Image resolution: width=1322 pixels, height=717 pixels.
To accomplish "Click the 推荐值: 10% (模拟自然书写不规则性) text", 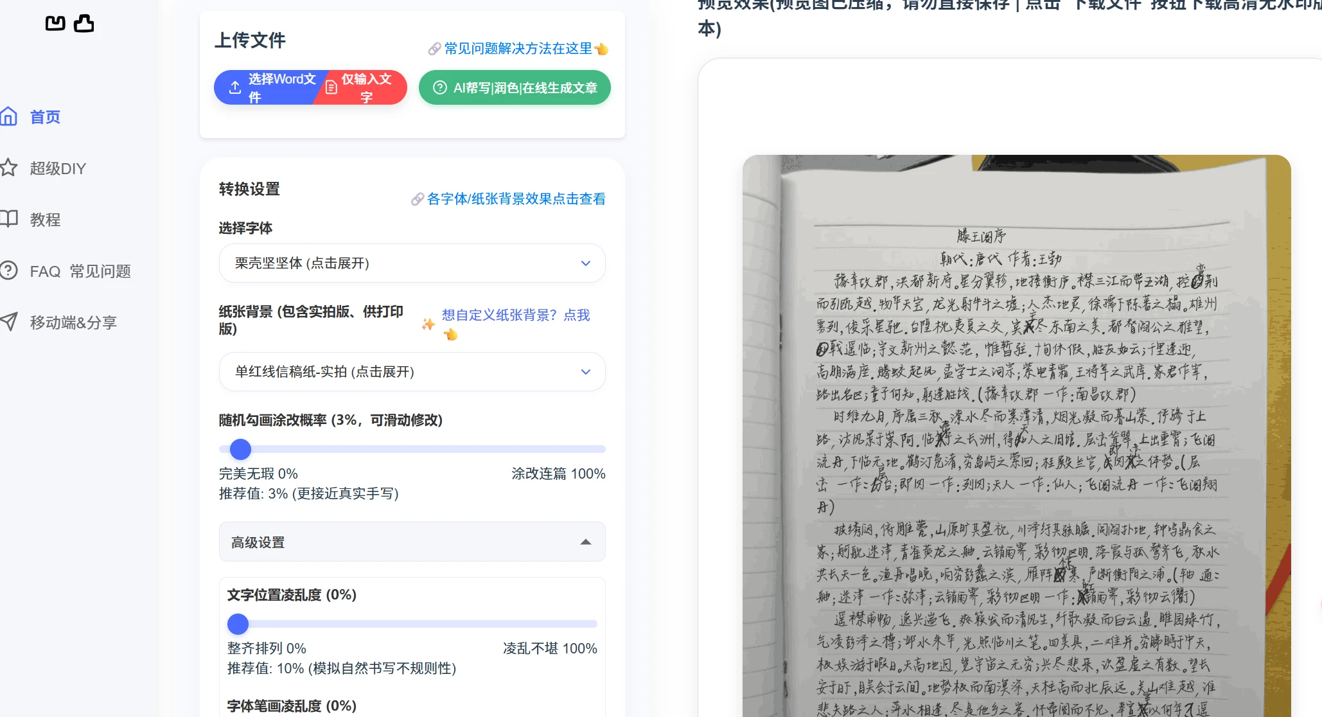I will point(342,668).
